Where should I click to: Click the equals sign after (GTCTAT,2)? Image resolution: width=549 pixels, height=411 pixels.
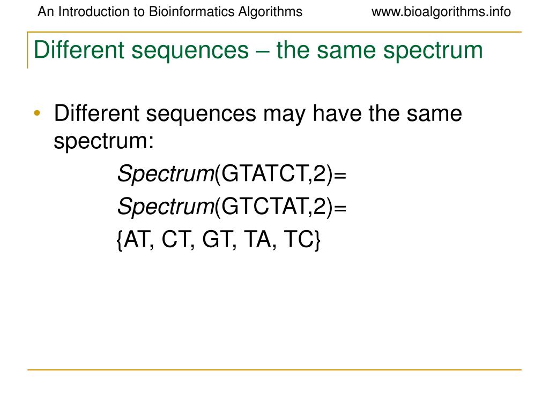click(340, 208)
